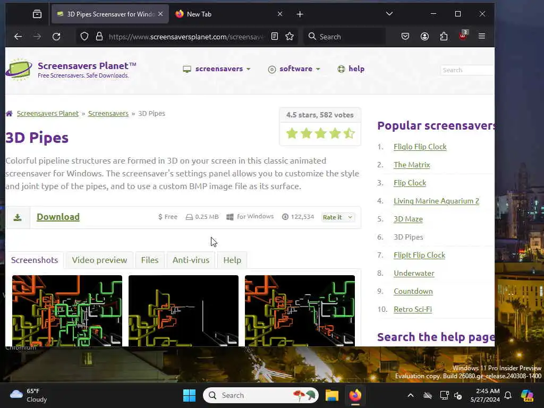Click the address bar URL field
This screenshot has height=408, width=544.
tap(186, 37)
